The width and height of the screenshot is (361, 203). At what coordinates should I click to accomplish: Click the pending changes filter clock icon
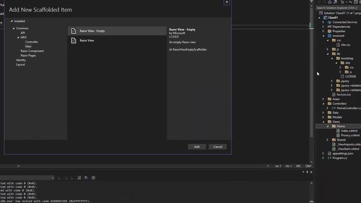pyautogui.click(x=342, y=2)
